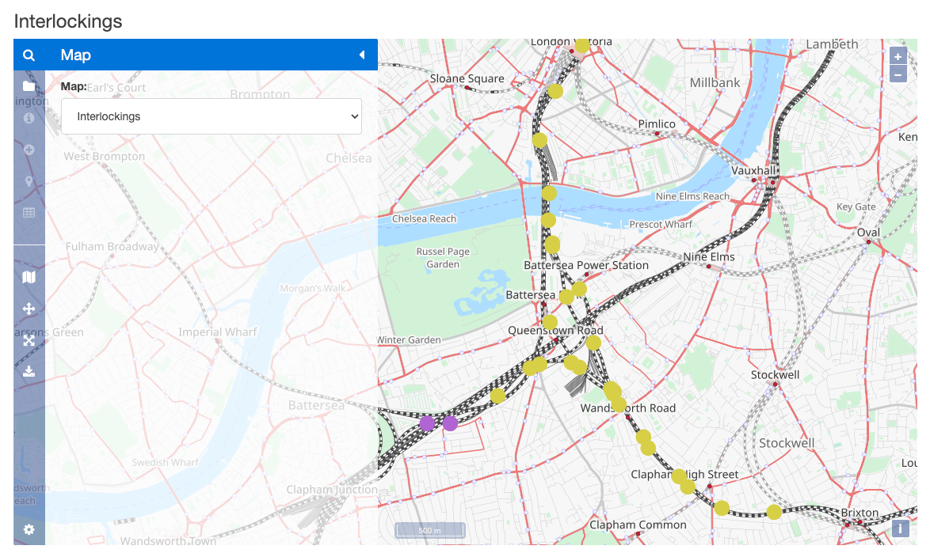Click the info icon in the sidebar
Viewport: 930px width, 557px height.
(x=29, y=119)
